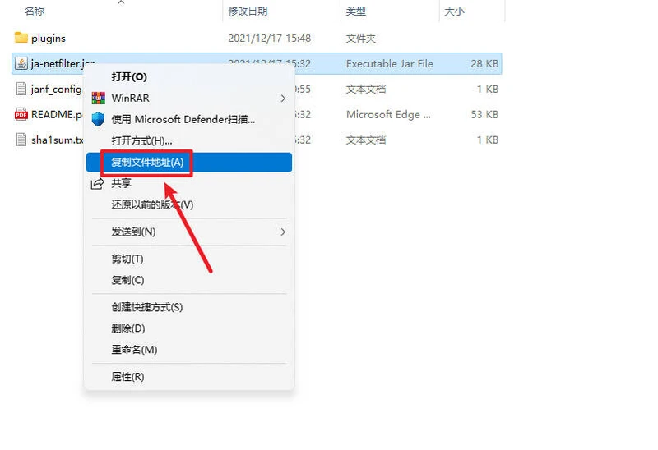Select 复制文件地址(A) menu item
Image resolution: width=658 pixels, height=450 pixels.
click(147, 163)
